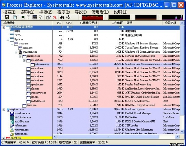This screenshot has height=147, width=186.
Task: Click the procexp.exe icon
Action: [12, 134]
